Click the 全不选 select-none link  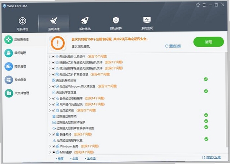click(91, 158)
